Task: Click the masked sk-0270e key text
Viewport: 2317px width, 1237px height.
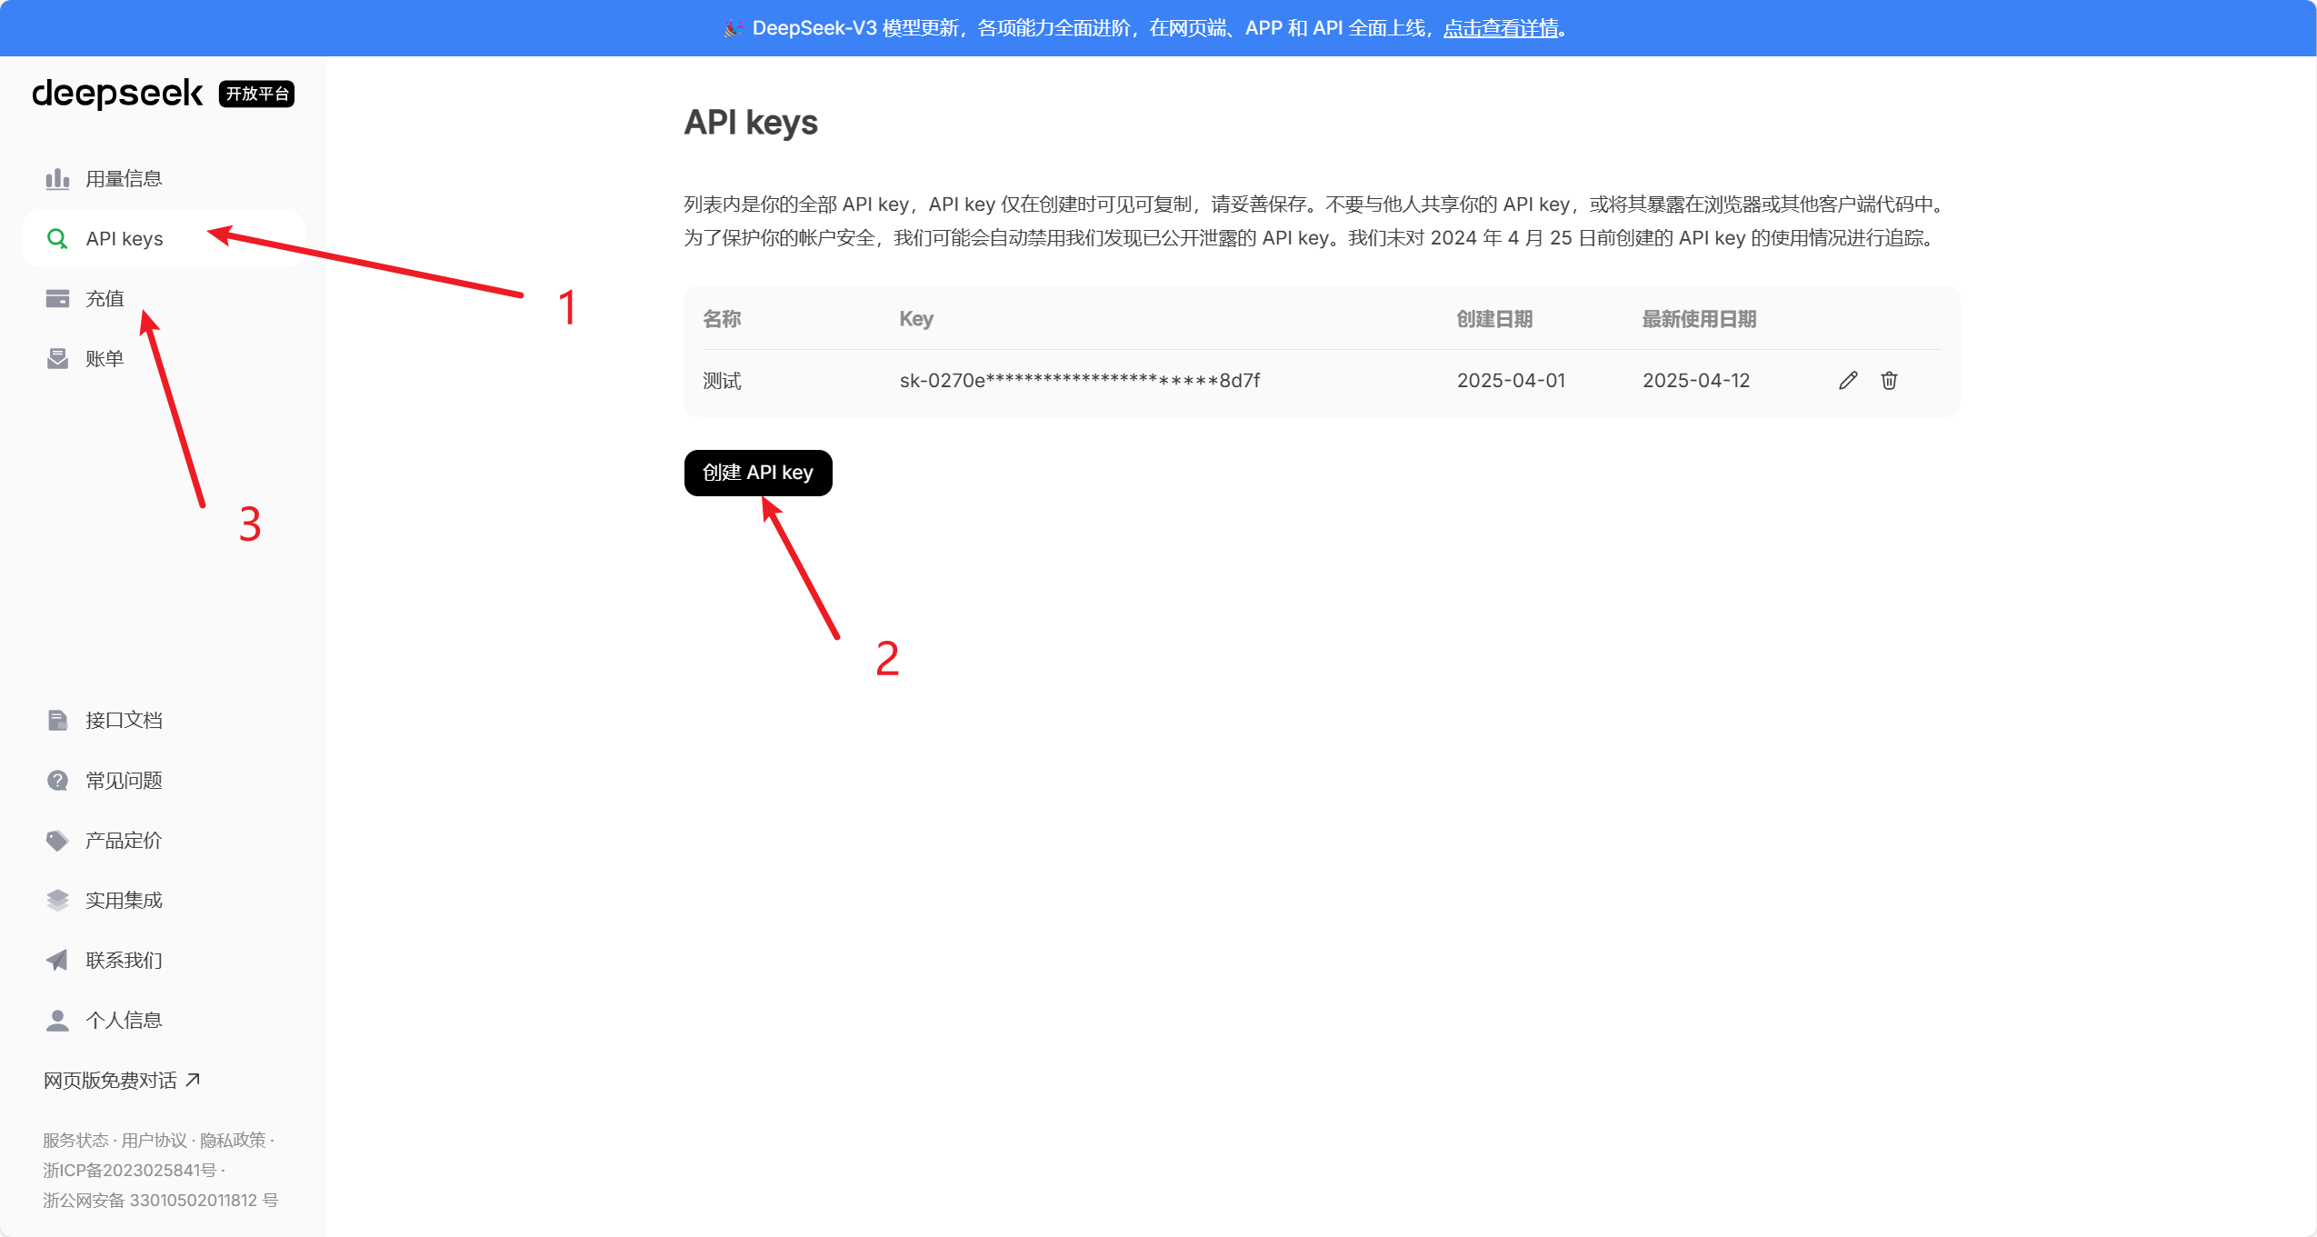Action: [x=1079, y=381]
